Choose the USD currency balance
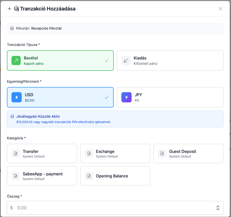This screenshot has width=231, height=217. (x=60, y=97)
